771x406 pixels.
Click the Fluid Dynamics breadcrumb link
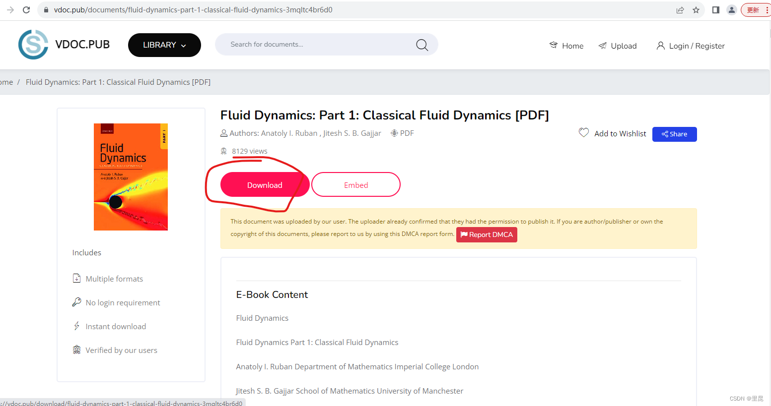pos(117,82)
